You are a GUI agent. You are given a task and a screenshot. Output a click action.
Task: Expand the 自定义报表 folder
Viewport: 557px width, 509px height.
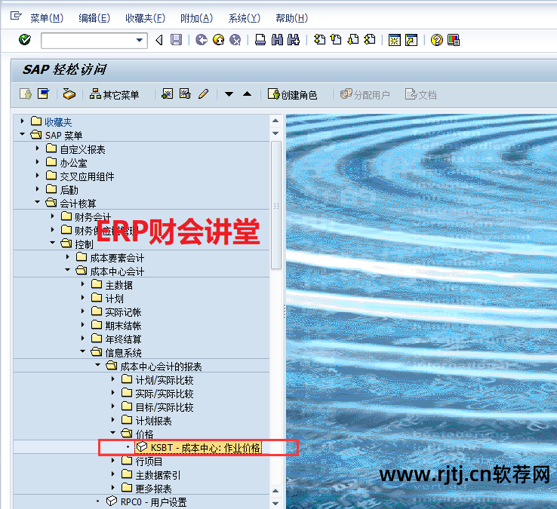point(37,148)
